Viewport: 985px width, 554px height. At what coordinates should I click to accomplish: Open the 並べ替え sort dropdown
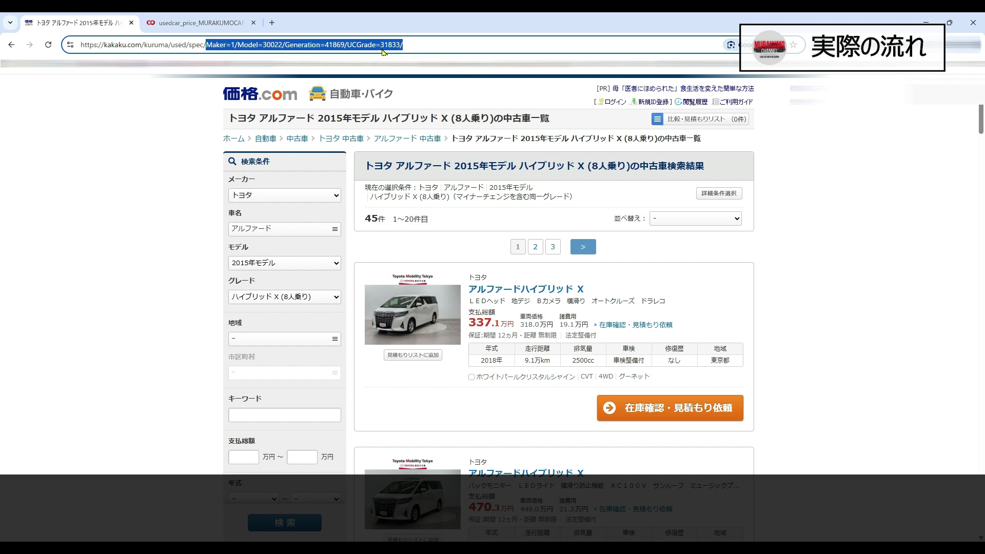click(696, 219)
